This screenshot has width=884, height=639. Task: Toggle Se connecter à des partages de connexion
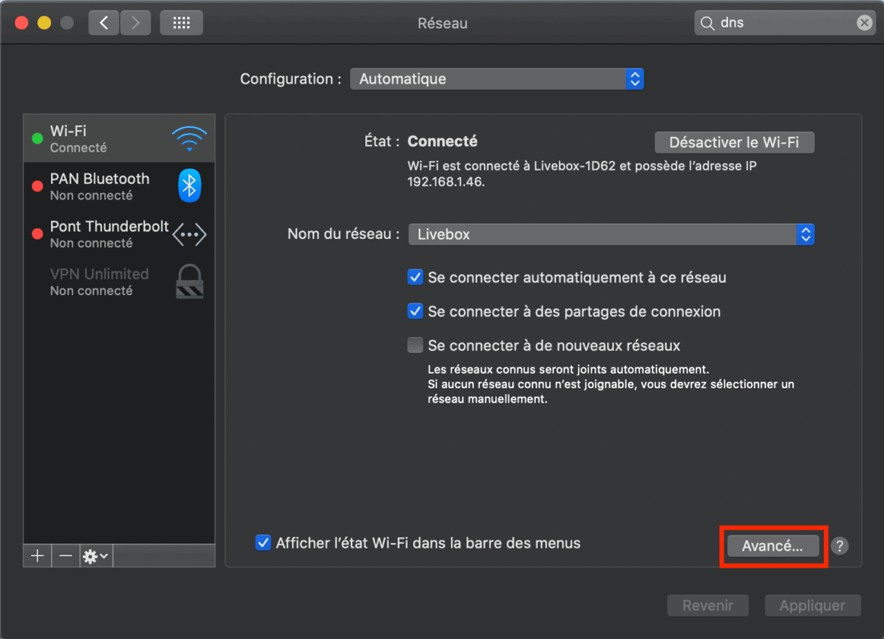tap(415, 312)
